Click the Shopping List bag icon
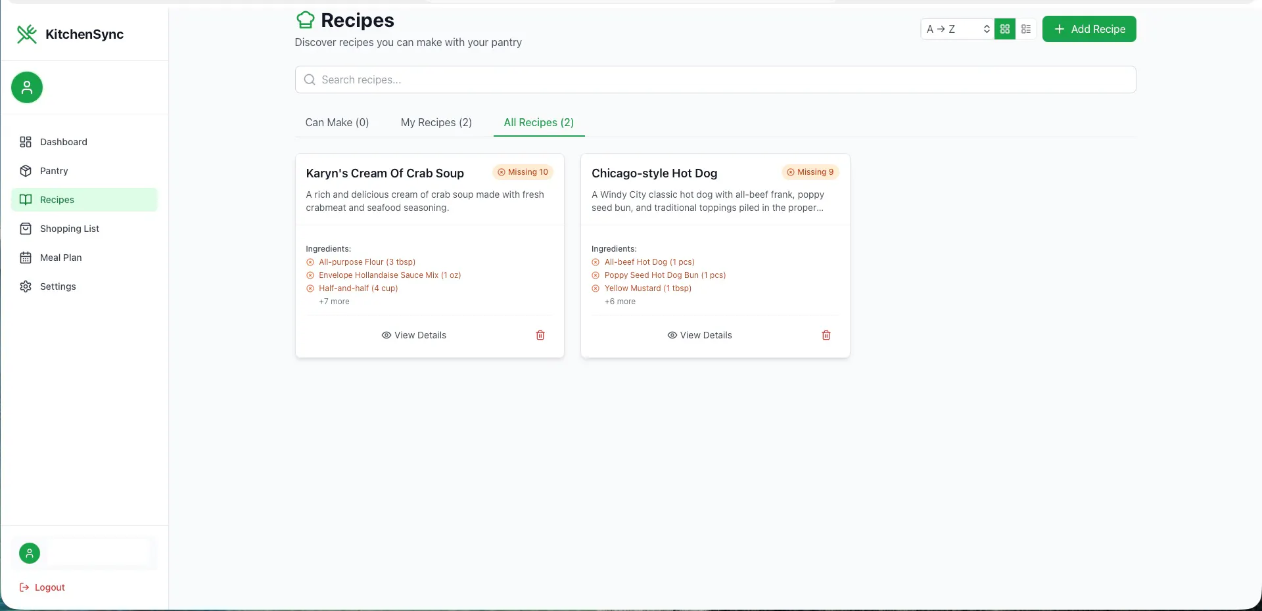This screenshot has height=611, width=1262. pos(26,229)
